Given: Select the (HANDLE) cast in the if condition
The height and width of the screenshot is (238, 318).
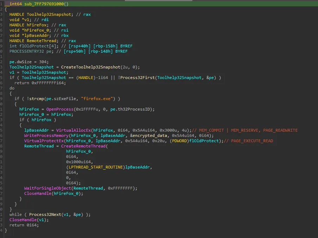Looking at the screenshot, I should point(85,78).
